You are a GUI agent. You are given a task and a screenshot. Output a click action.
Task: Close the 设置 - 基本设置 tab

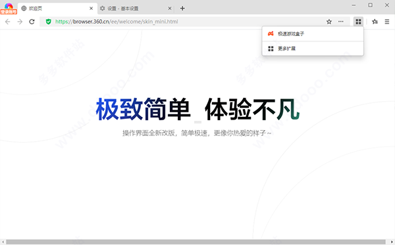(x=170, y=9)
